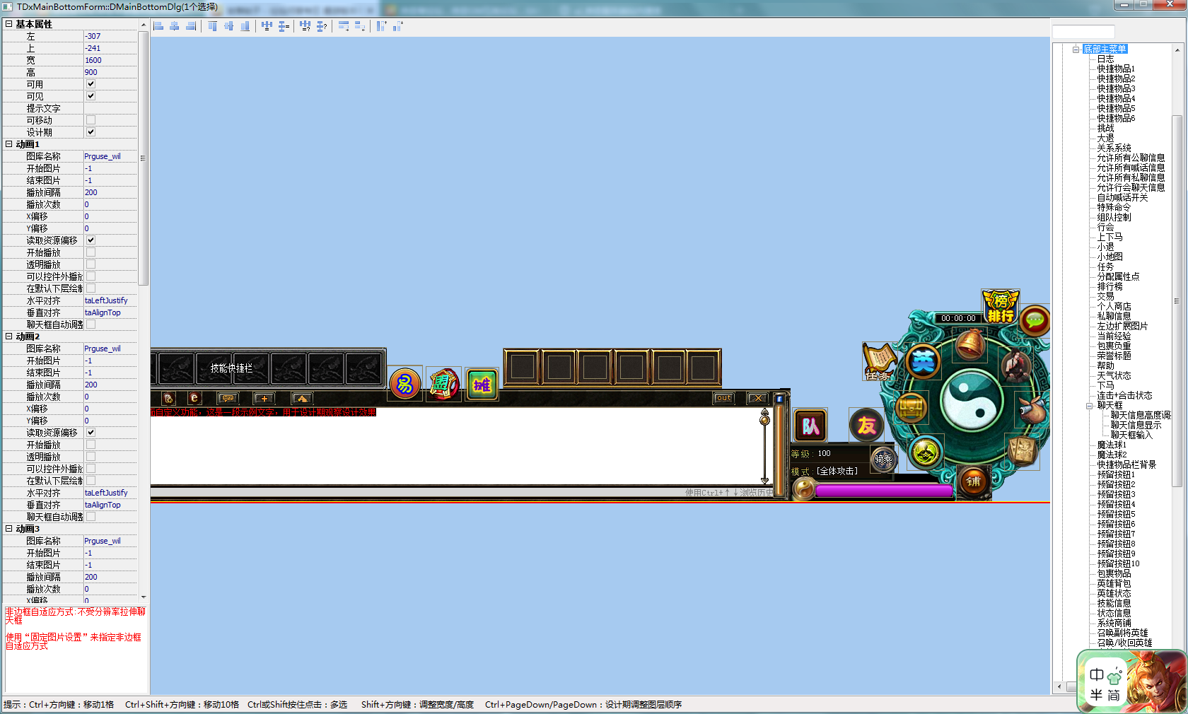This screenshot has height=714, width=1188.
Task: Uncheck the 设计期 design-time checkbox
Action: pos(91,132)
